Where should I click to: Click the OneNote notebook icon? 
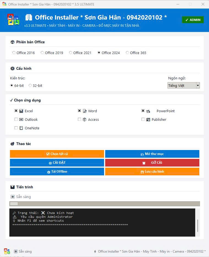[x=21, y=128]
